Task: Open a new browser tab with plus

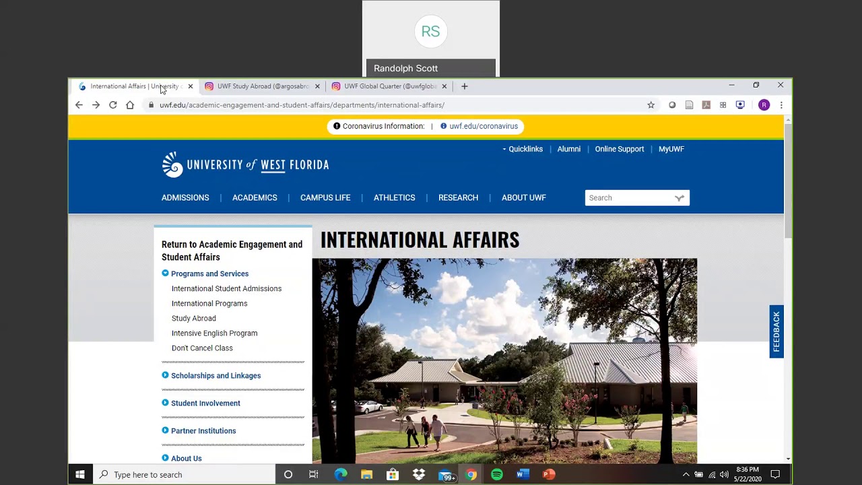Action: click(464, 86)
